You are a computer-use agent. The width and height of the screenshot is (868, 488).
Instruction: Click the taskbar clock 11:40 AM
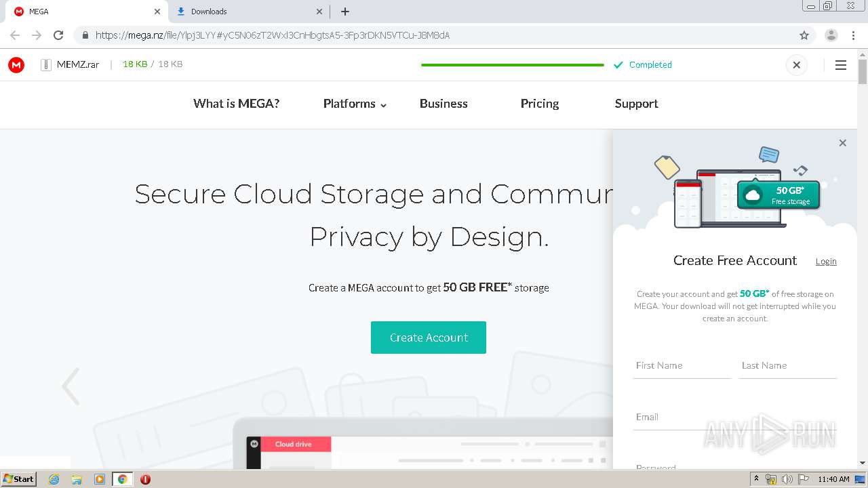tap(833, 479)
